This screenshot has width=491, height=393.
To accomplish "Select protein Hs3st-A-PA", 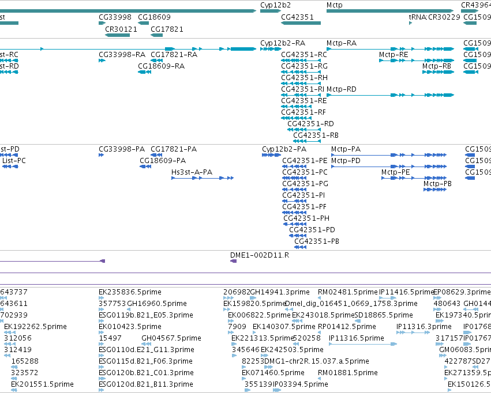I will [203, 178].
